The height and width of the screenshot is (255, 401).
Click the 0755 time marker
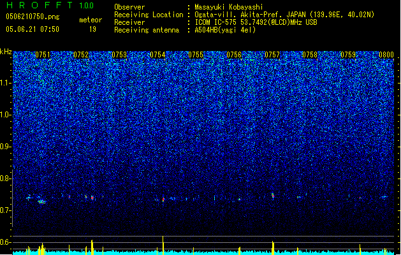coord(196,55)
